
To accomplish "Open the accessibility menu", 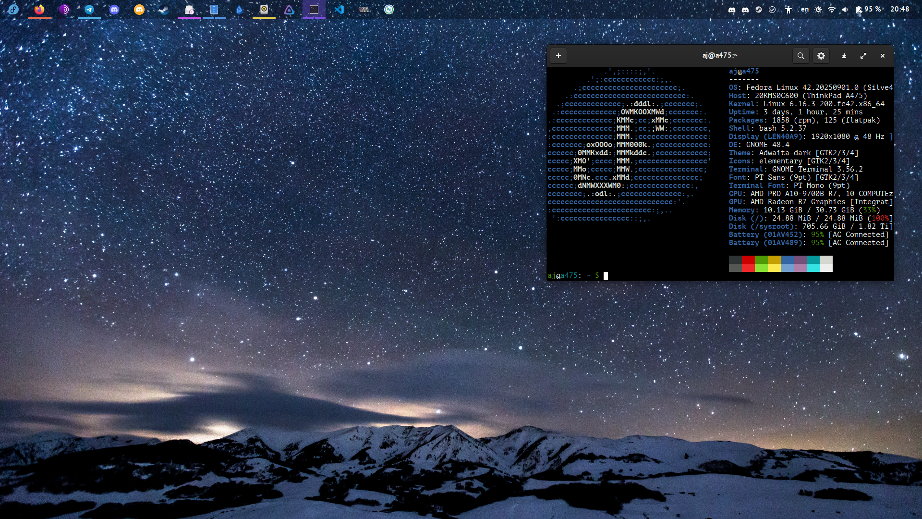I will pos(789,9).
